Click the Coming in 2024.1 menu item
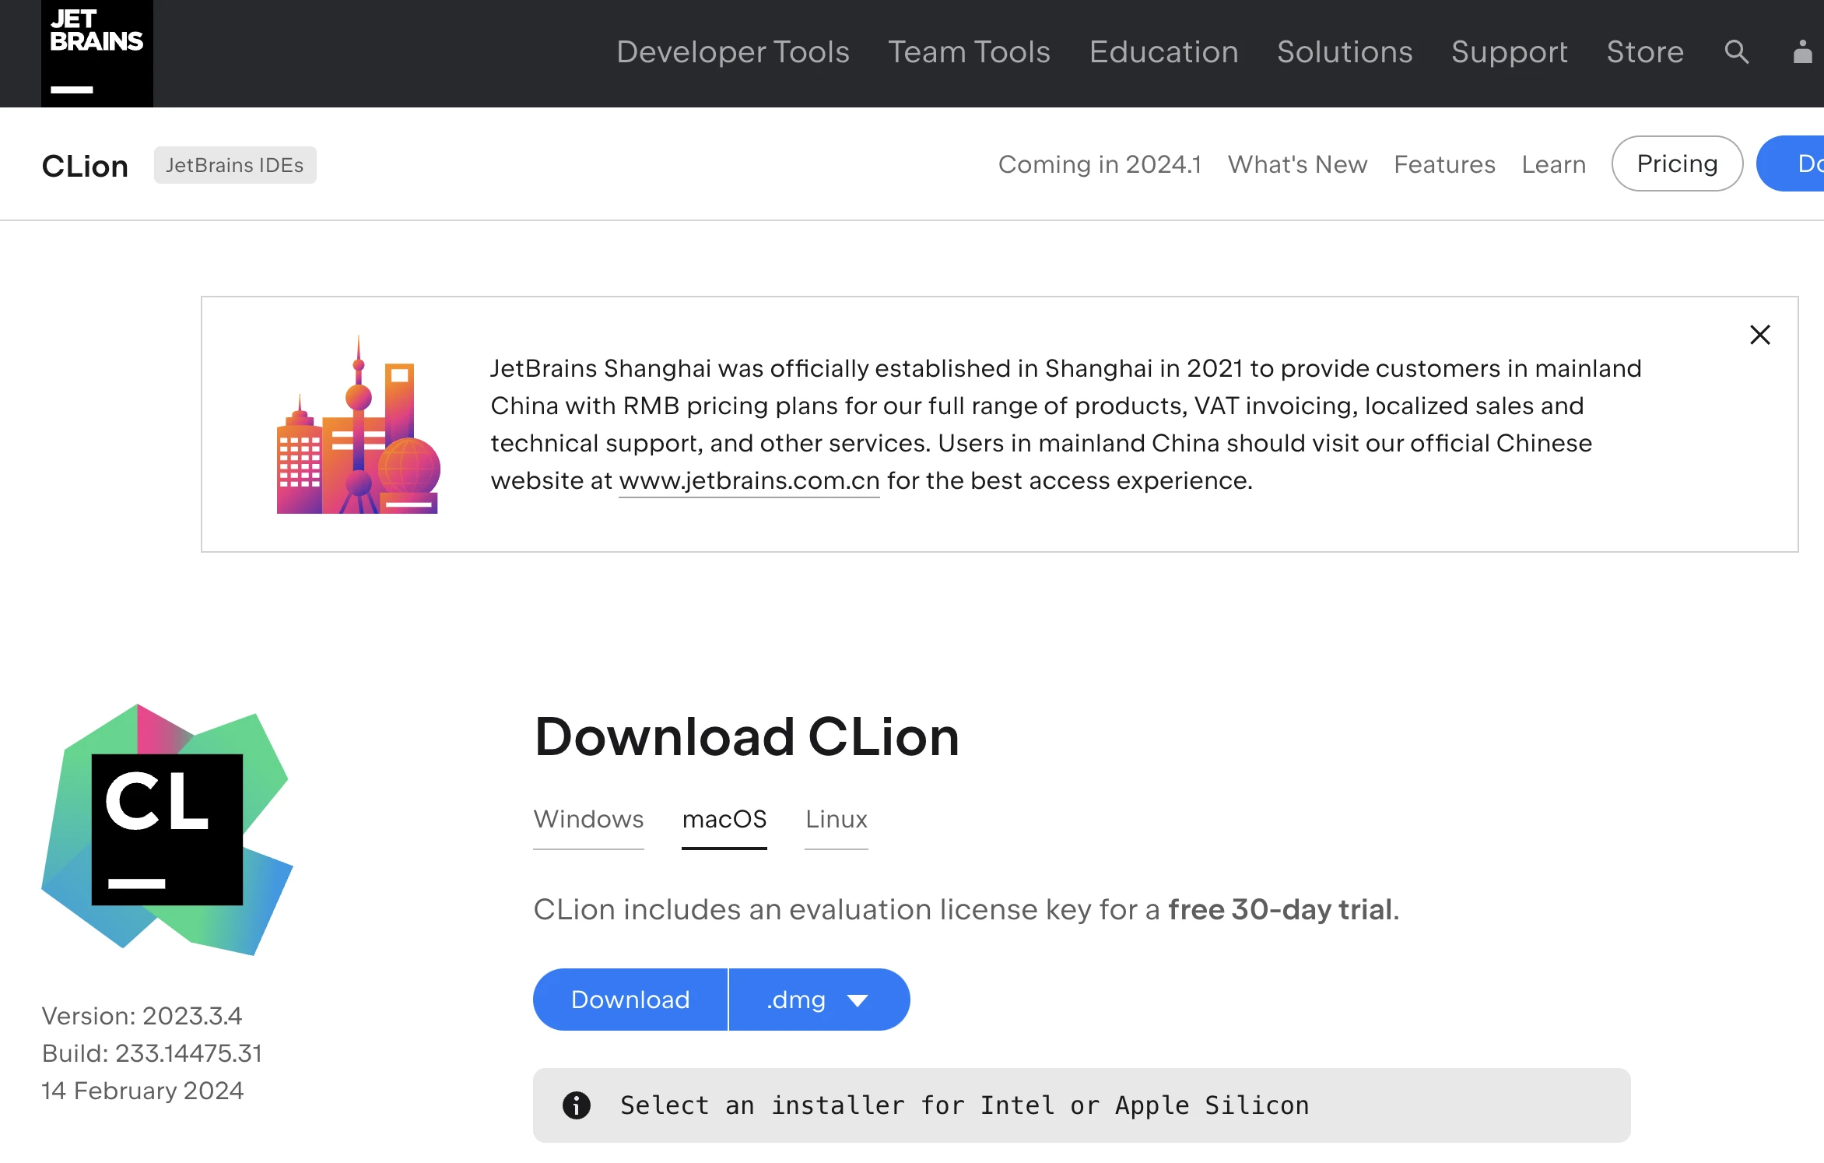 [x=1100, y=163]
